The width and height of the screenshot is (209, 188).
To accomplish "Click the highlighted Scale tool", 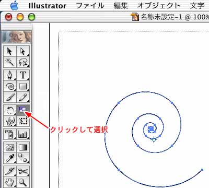I will click(23, 110).
